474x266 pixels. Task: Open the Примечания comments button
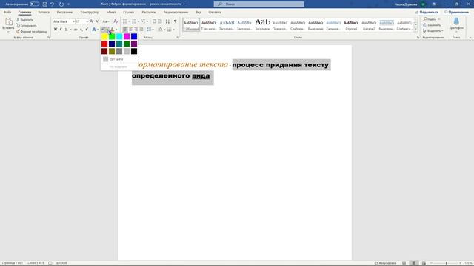click(456, 12)
